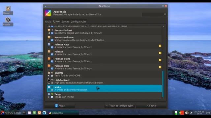Open the terminal launcher in the taskbar

click(24, 113)
